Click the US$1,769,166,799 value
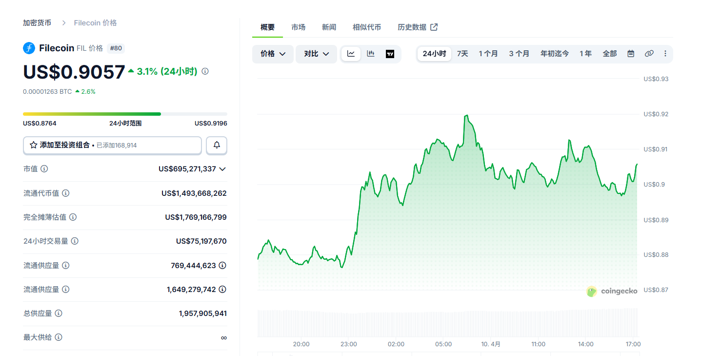702x356 pixels. click(x=196, y=217)
